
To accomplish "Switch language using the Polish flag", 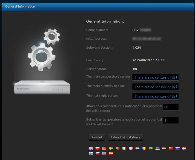I will point(97,148).
